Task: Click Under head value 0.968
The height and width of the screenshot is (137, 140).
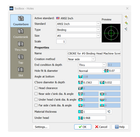Action: click(94, 118)
